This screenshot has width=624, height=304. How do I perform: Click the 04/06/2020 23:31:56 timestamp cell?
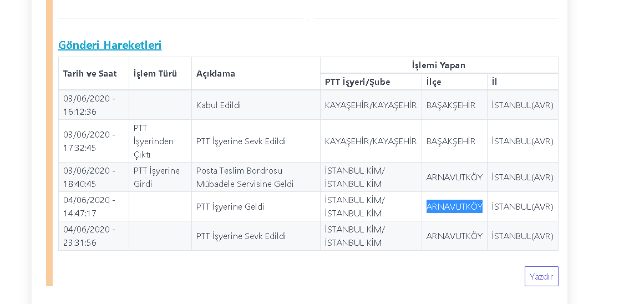coord(89,236)
